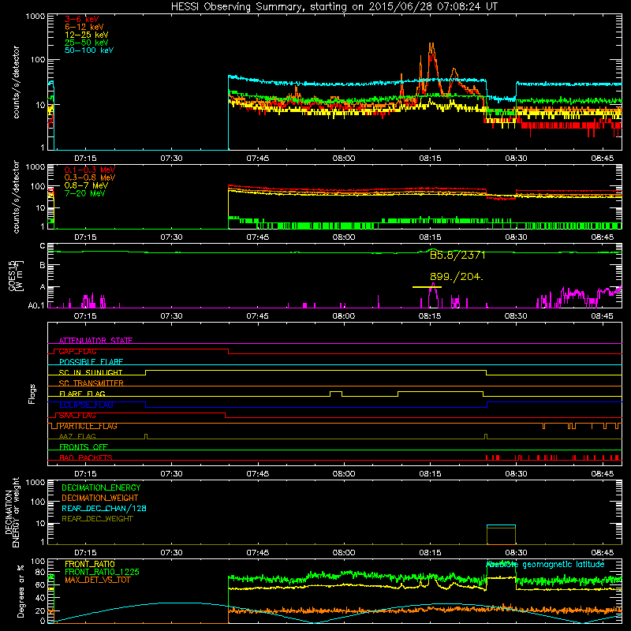Click the FRONTS_OFF flag label
This screenshot has height=631, width=631.
tap(84, 447)
